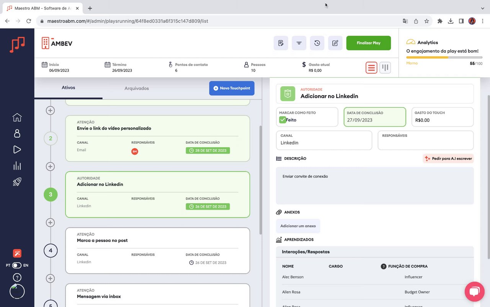Open a new browser tab
This screenshot has height=307, width=490.
pos(90,8)
